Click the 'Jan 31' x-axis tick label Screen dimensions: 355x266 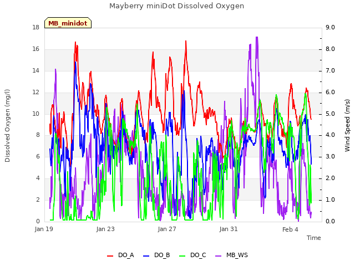(229, 229)
